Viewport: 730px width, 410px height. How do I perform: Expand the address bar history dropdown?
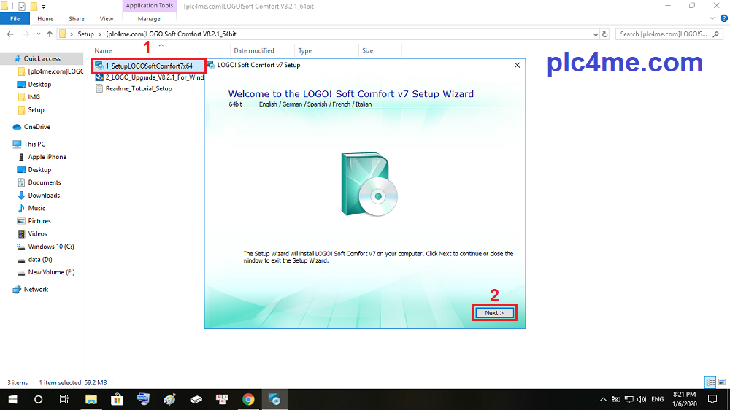tap(596, 34)
